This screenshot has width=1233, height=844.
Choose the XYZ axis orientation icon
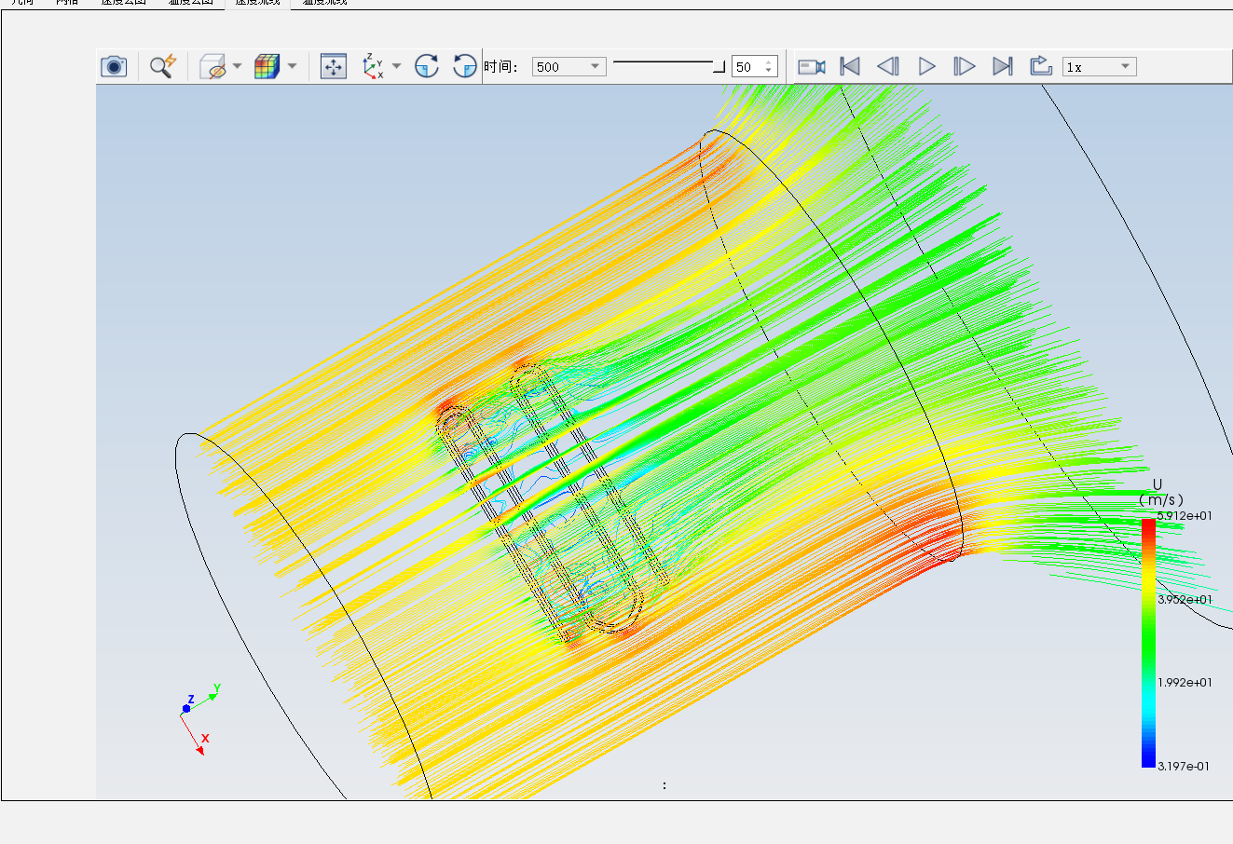tap(374, 66)
